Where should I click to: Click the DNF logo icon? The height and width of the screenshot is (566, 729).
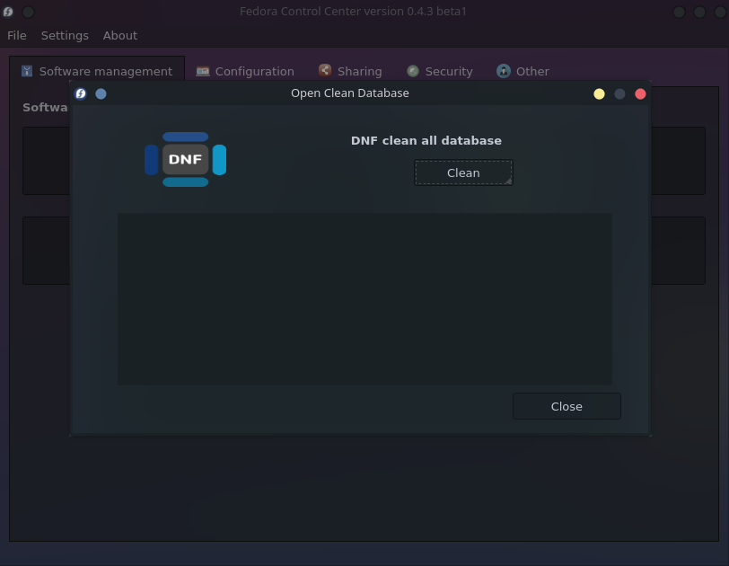click(186, 160)
